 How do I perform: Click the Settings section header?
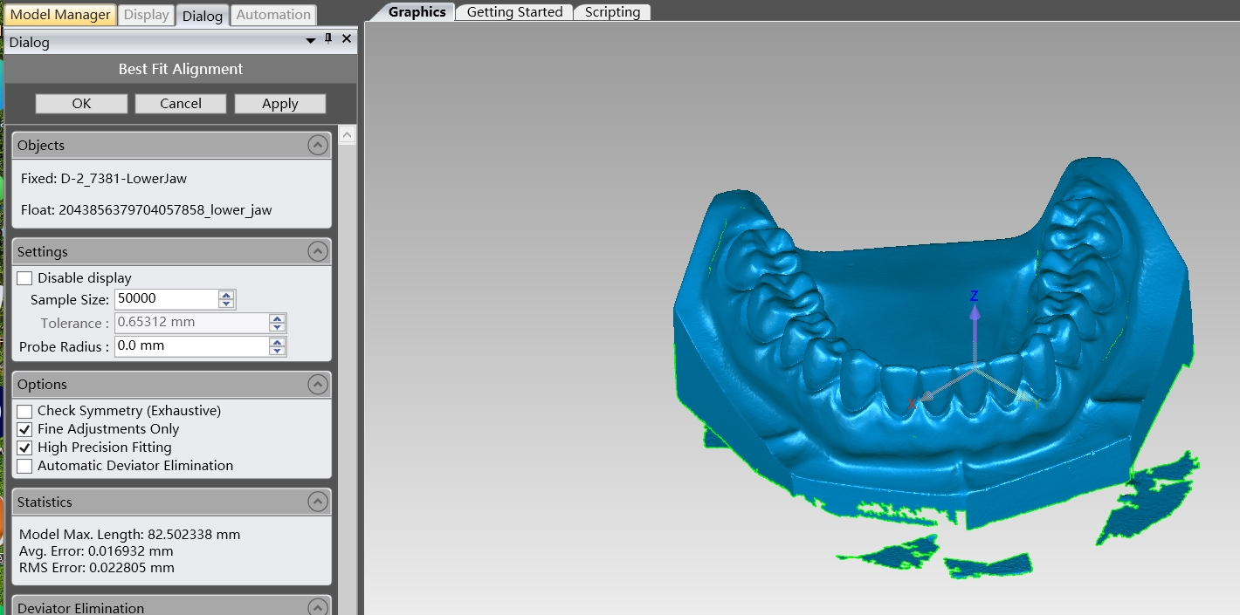[172, 252]
